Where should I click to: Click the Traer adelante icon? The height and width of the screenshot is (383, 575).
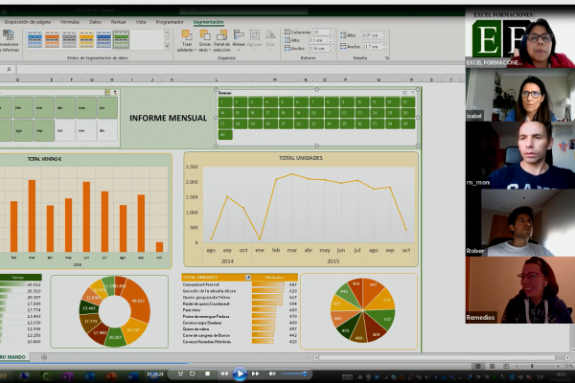[186, 37]
